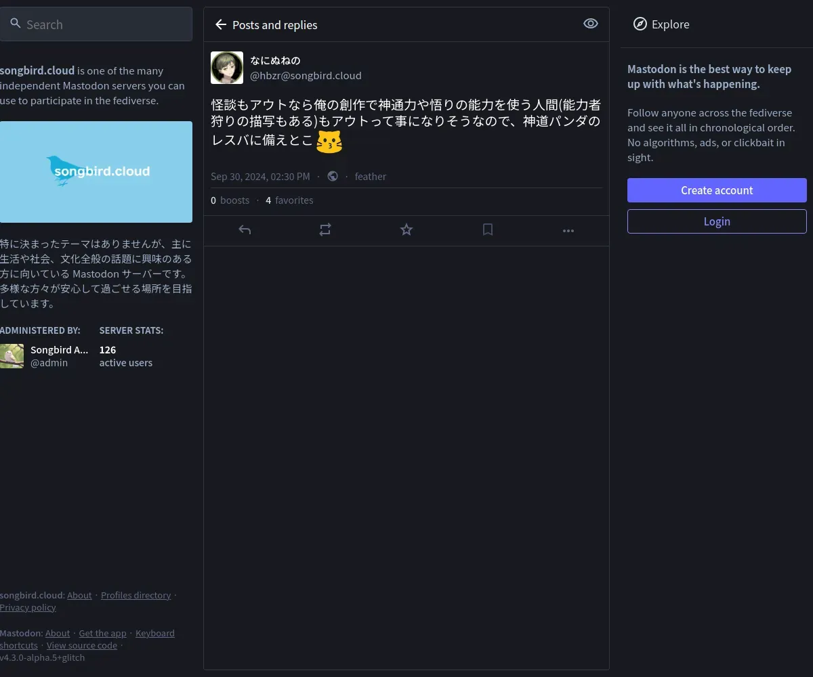The image size is (813, 677).
Task: Open the Profiles directory link
Action: point(136,595)
